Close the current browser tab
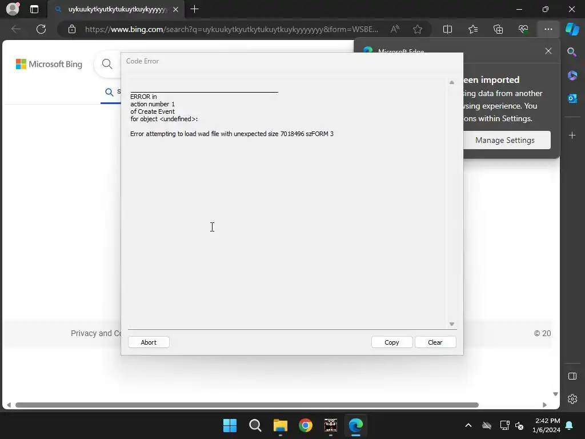The image size is (585, 439). click(175, 9)
